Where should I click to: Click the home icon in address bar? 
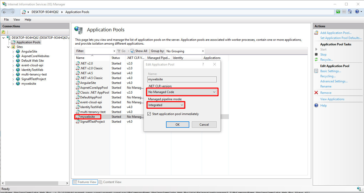point(350,12)
